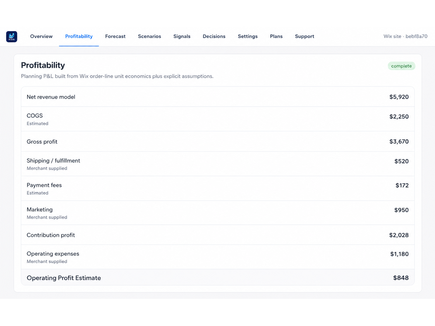Screen dimensions: 435x326
Task: Click the Marketing $950 row
Action: [217, 213]
